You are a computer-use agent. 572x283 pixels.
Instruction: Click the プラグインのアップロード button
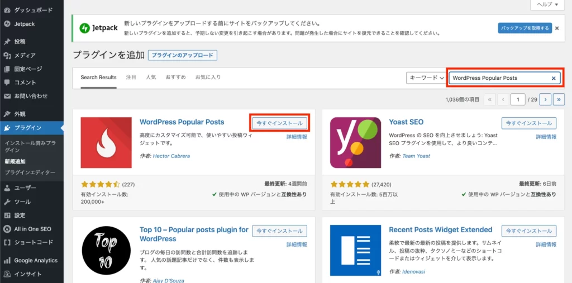(x=183, y=55)
